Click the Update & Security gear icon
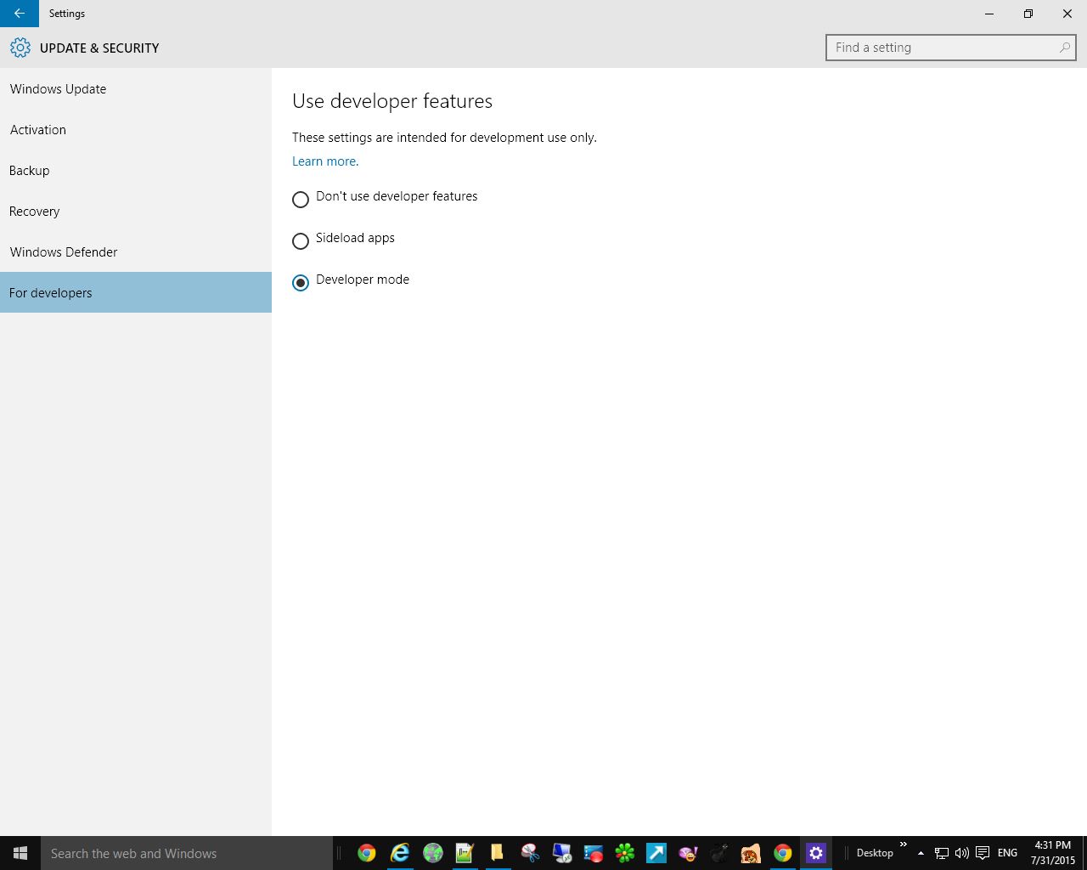The image size is (1087, 870). tap(20, 48)
